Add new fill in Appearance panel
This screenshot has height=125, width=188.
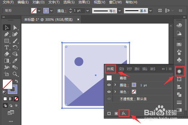116,113
